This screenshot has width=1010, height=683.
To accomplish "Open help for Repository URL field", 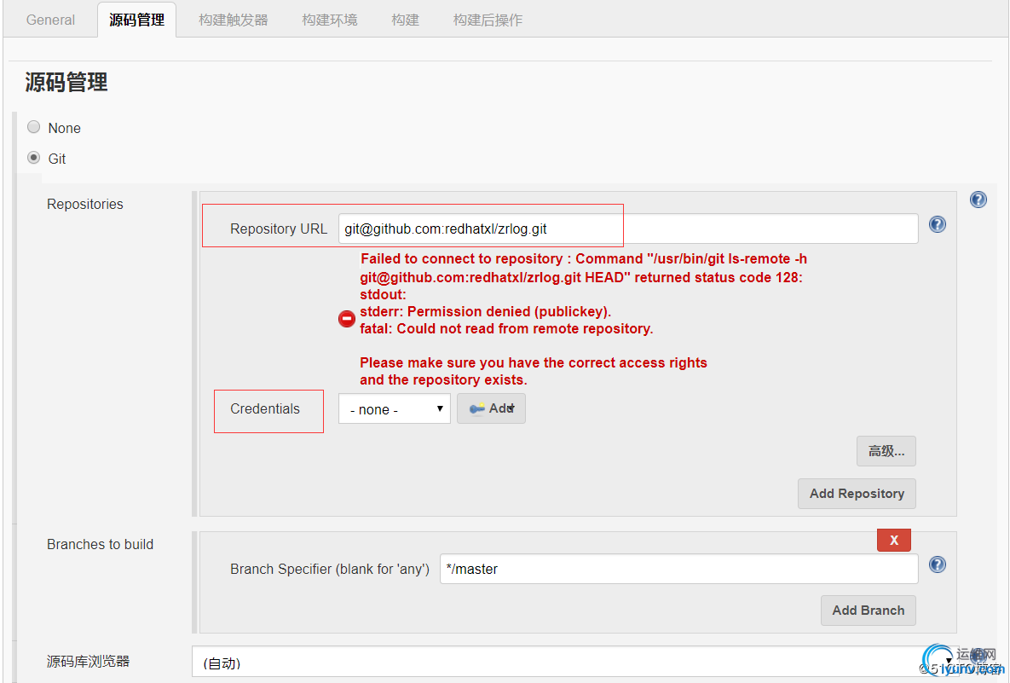I will tap(938, 224).
